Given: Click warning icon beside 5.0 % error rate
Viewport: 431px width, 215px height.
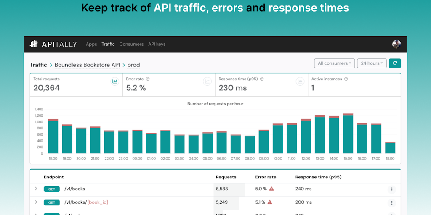Looking at the screenshot, I should coord(271,189).
